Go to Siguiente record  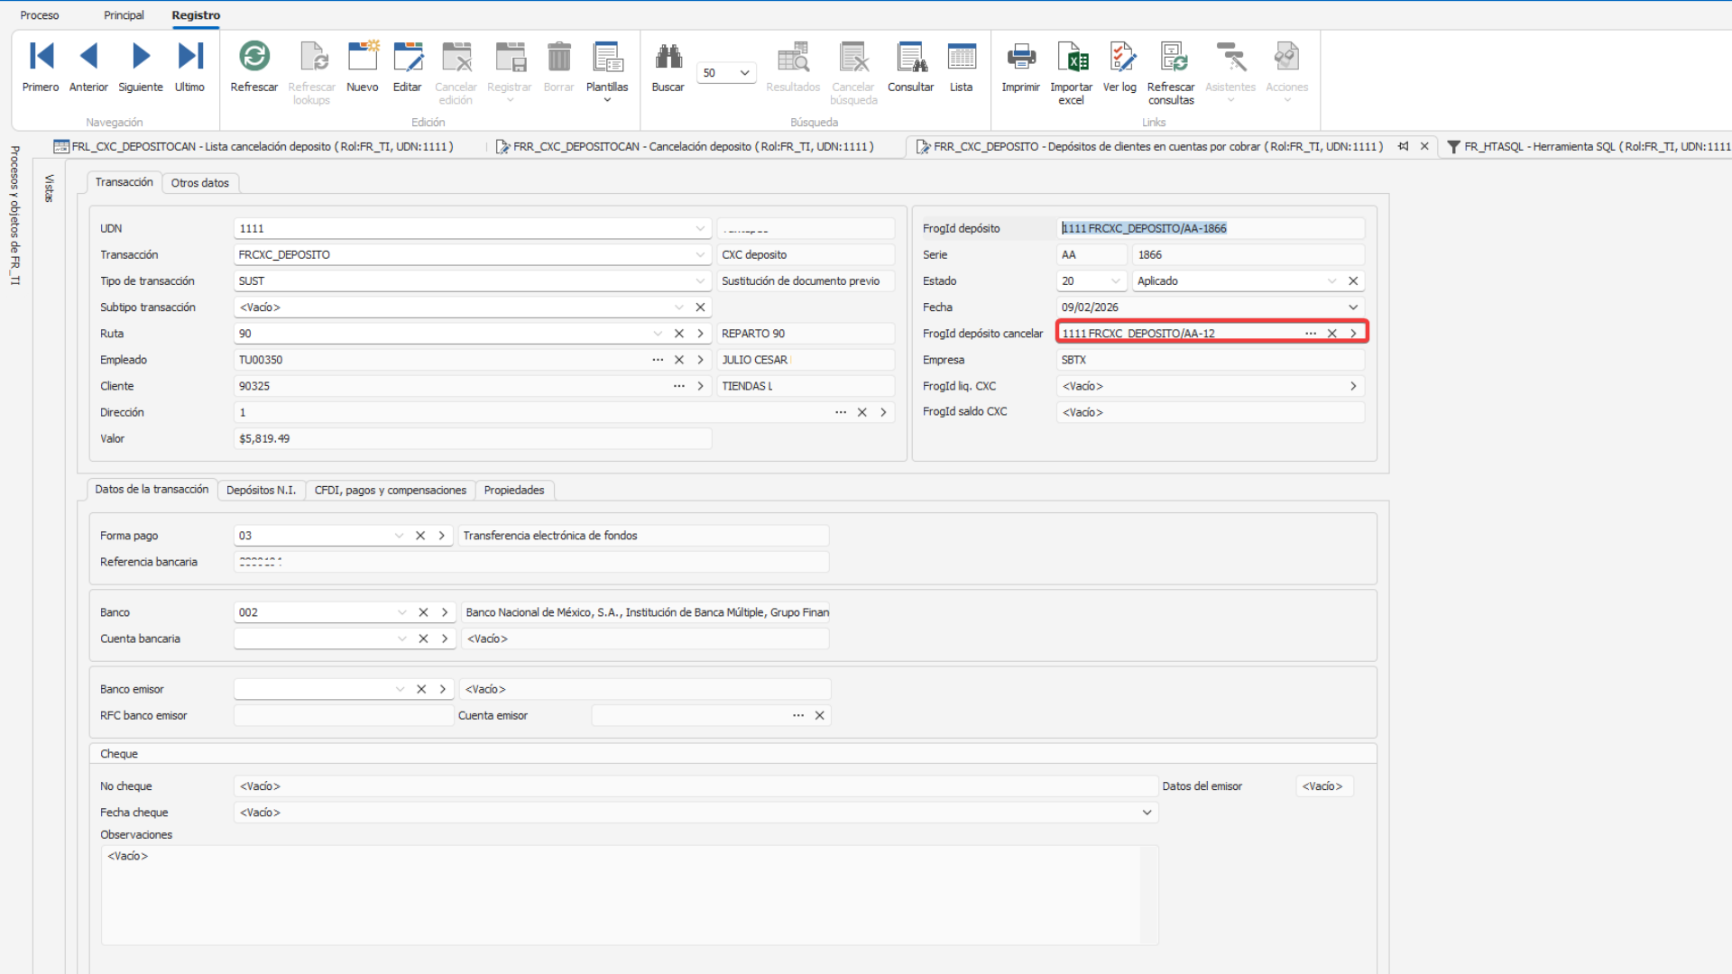click(x=141, y=57)
